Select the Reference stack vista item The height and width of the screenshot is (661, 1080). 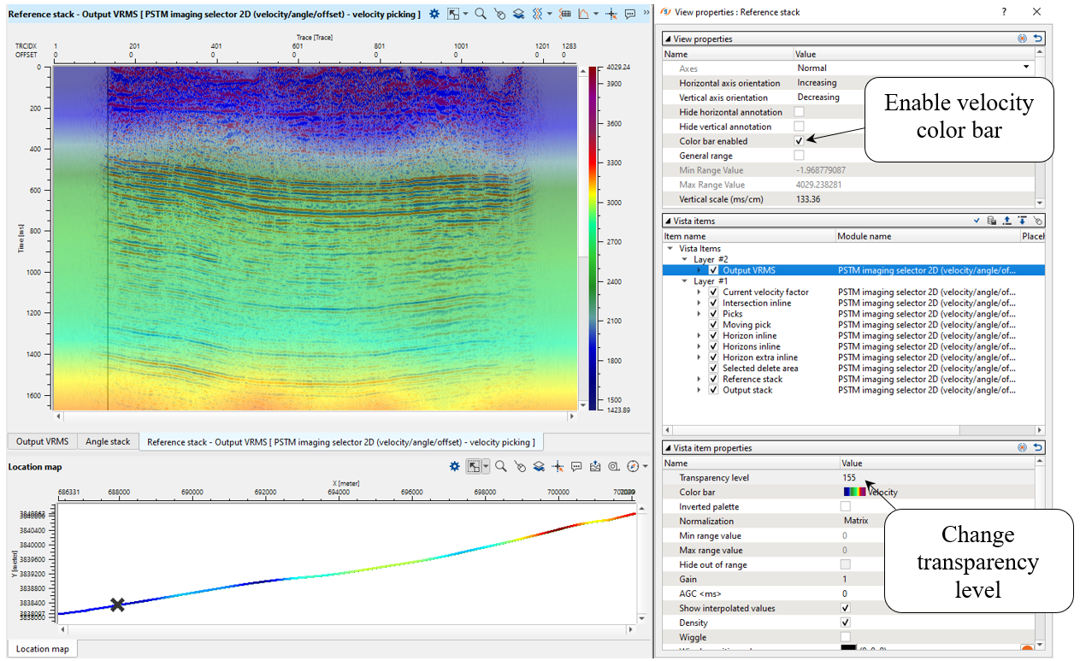tap(752, 379)
